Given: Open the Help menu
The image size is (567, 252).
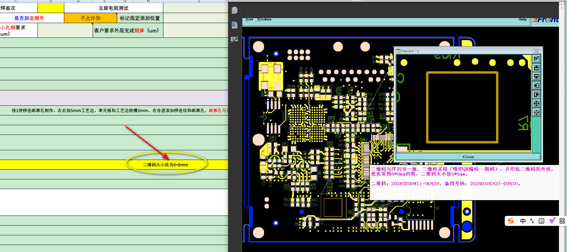Looking at the screenshot, I should [x=522, y=19].
